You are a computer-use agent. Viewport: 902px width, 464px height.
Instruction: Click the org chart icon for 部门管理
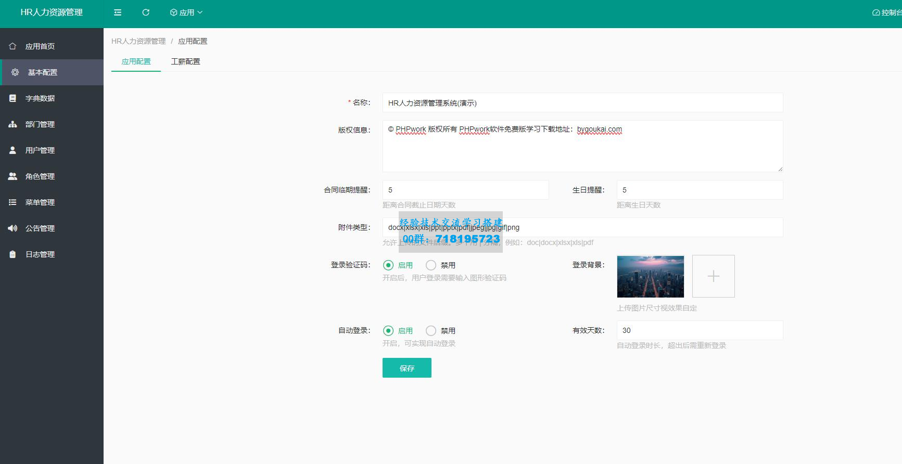[12, 124]
